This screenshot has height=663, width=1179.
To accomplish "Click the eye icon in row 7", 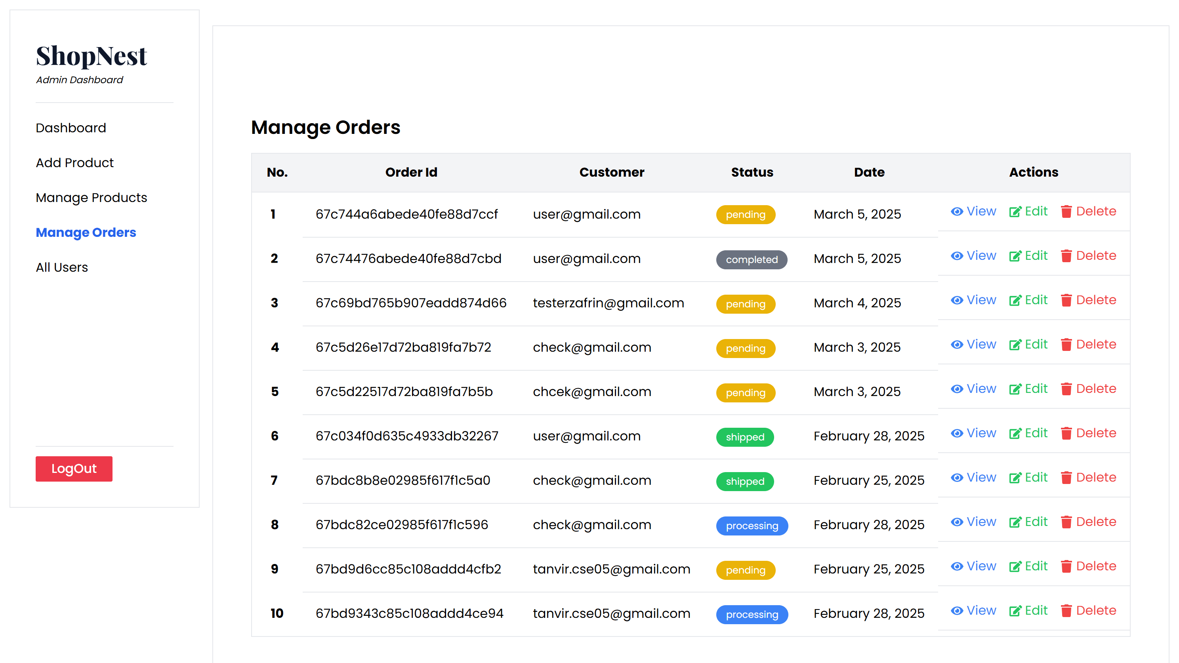I will click(x=957, y=478).
